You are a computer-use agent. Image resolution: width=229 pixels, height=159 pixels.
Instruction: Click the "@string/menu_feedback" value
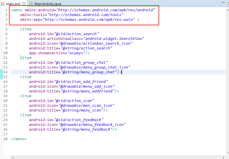[86, 130]
